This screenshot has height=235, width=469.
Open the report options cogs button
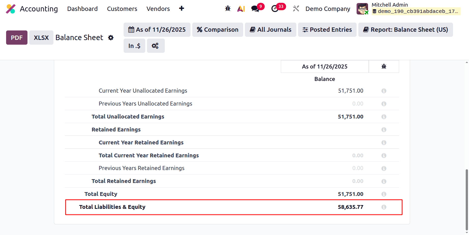[x=156, y=46]
